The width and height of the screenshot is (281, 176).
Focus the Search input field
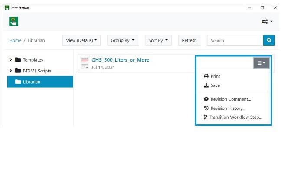coord(235,40)
